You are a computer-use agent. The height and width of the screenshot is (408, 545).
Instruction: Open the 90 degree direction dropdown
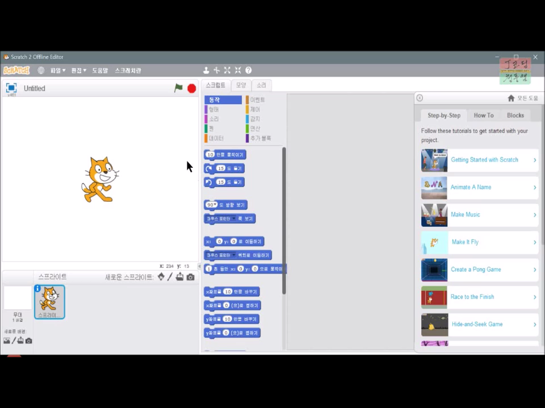pyautogui.click(x=215, y=205)
